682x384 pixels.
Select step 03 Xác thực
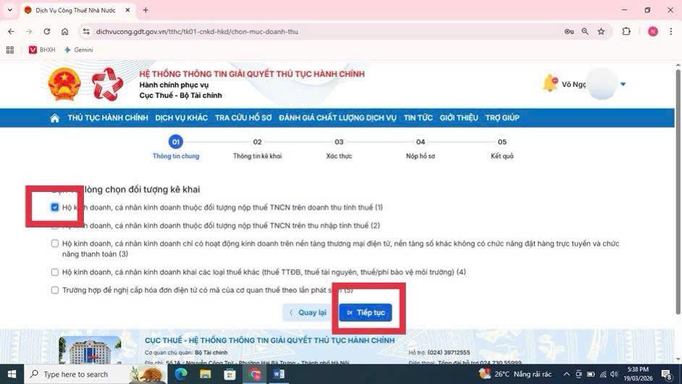339,148
